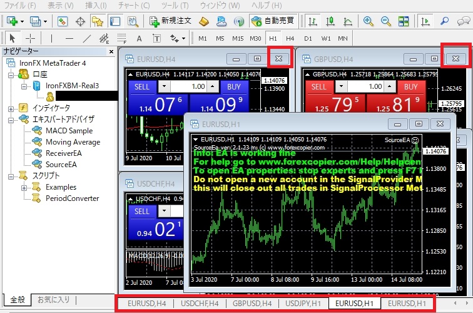Image resolution: width=473 pixels, height=313 pixels.
Task: Switch to line chart display
Action: 348,21
